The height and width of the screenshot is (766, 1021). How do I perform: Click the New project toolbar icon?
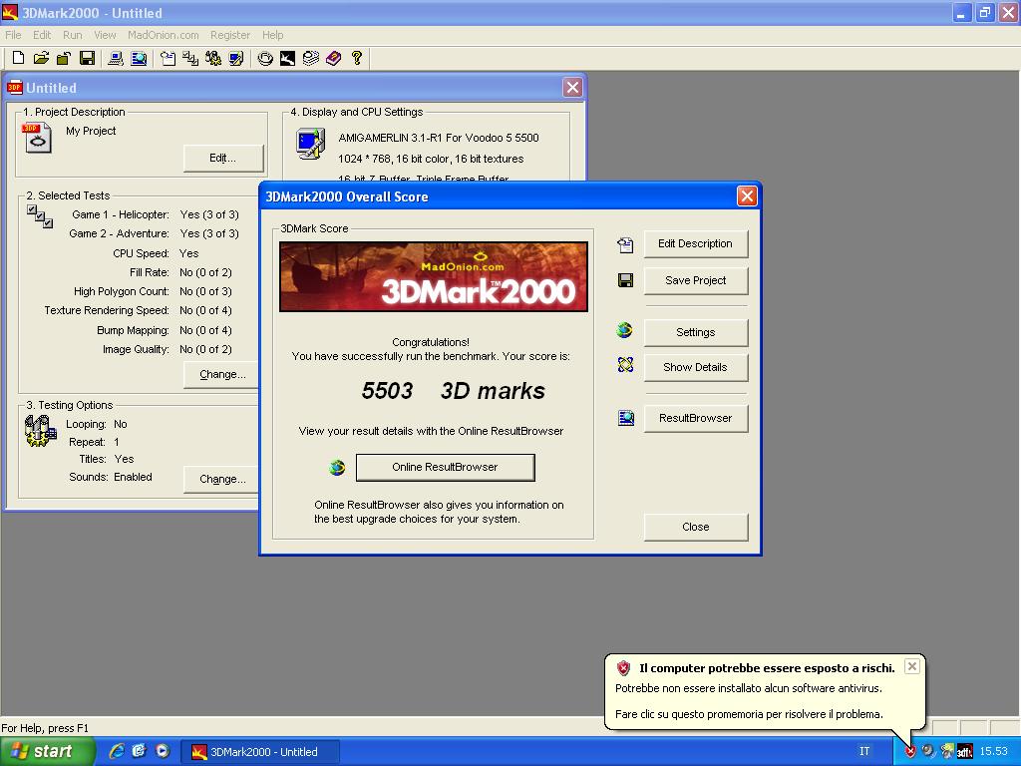(x=18, y=59)
